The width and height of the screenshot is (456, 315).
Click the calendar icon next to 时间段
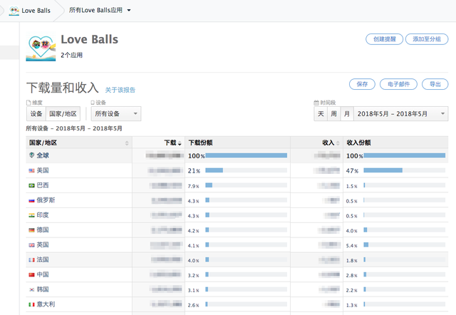316,103
